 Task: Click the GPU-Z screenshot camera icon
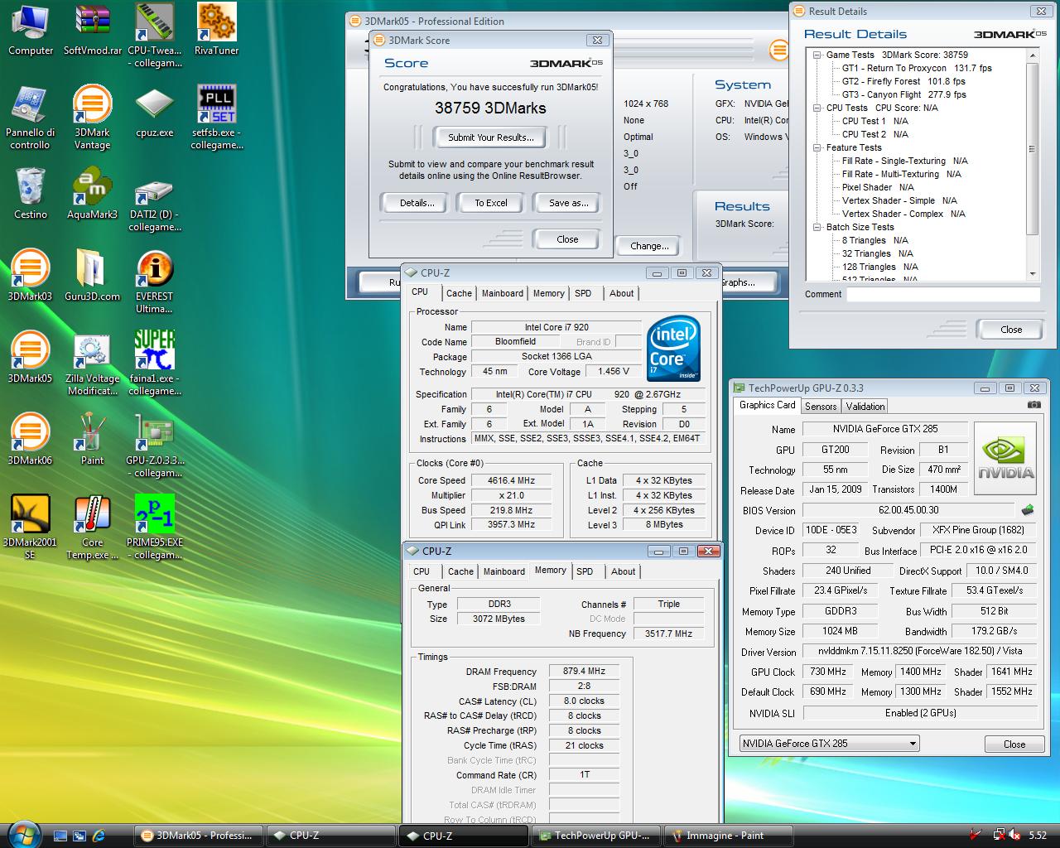point(1033,405)
